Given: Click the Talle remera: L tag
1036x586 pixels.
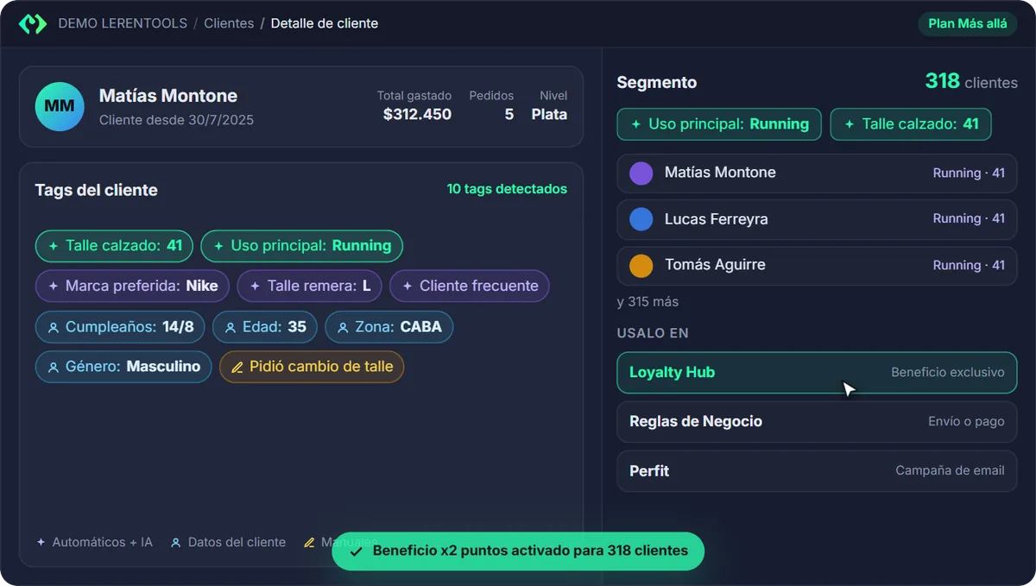Looking at the screenshot, I should (x=310, y=286).
